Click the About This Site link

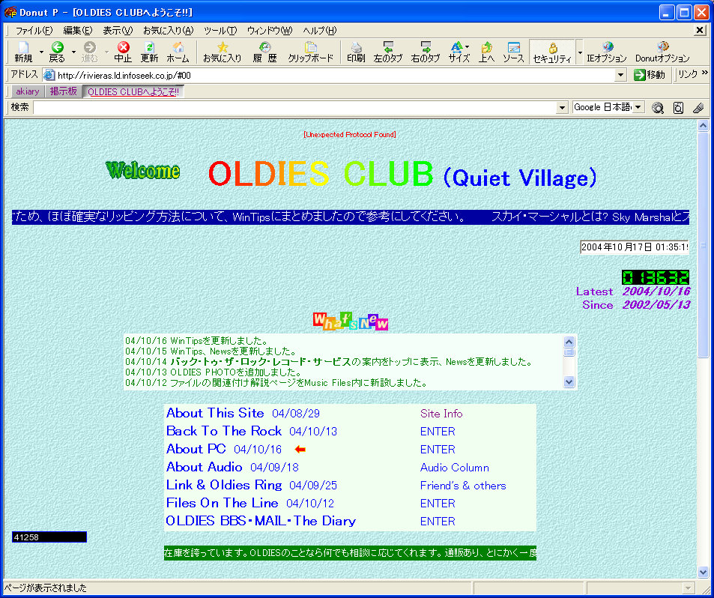point(215,413)
